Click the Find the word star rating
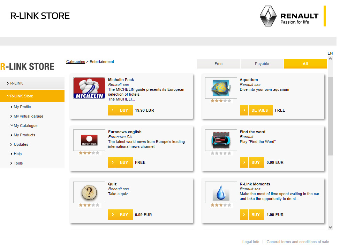This screenshot has height=248, width=340. (x=221, y=153)
